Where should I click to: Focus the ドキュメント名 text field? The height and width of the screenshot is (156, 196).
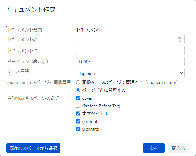(x=130, y=39)
